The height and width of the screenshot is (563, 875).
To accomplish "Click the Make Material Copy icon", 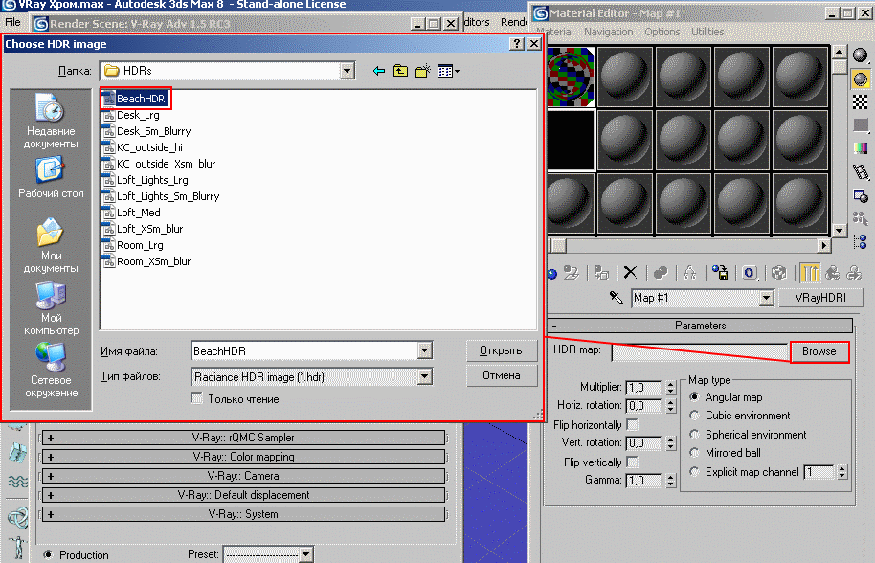I will click(x=661, y=273).
